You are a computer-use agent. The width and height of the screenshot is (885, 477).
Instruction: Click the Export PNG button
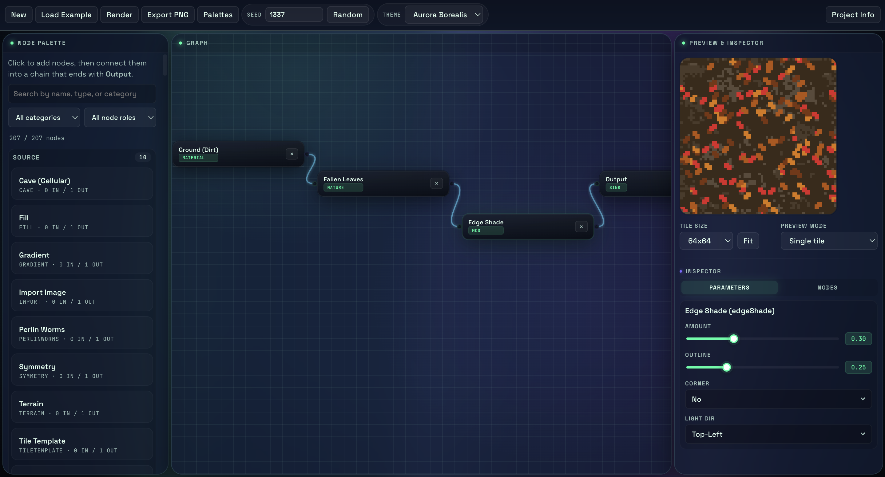[168, 15]
